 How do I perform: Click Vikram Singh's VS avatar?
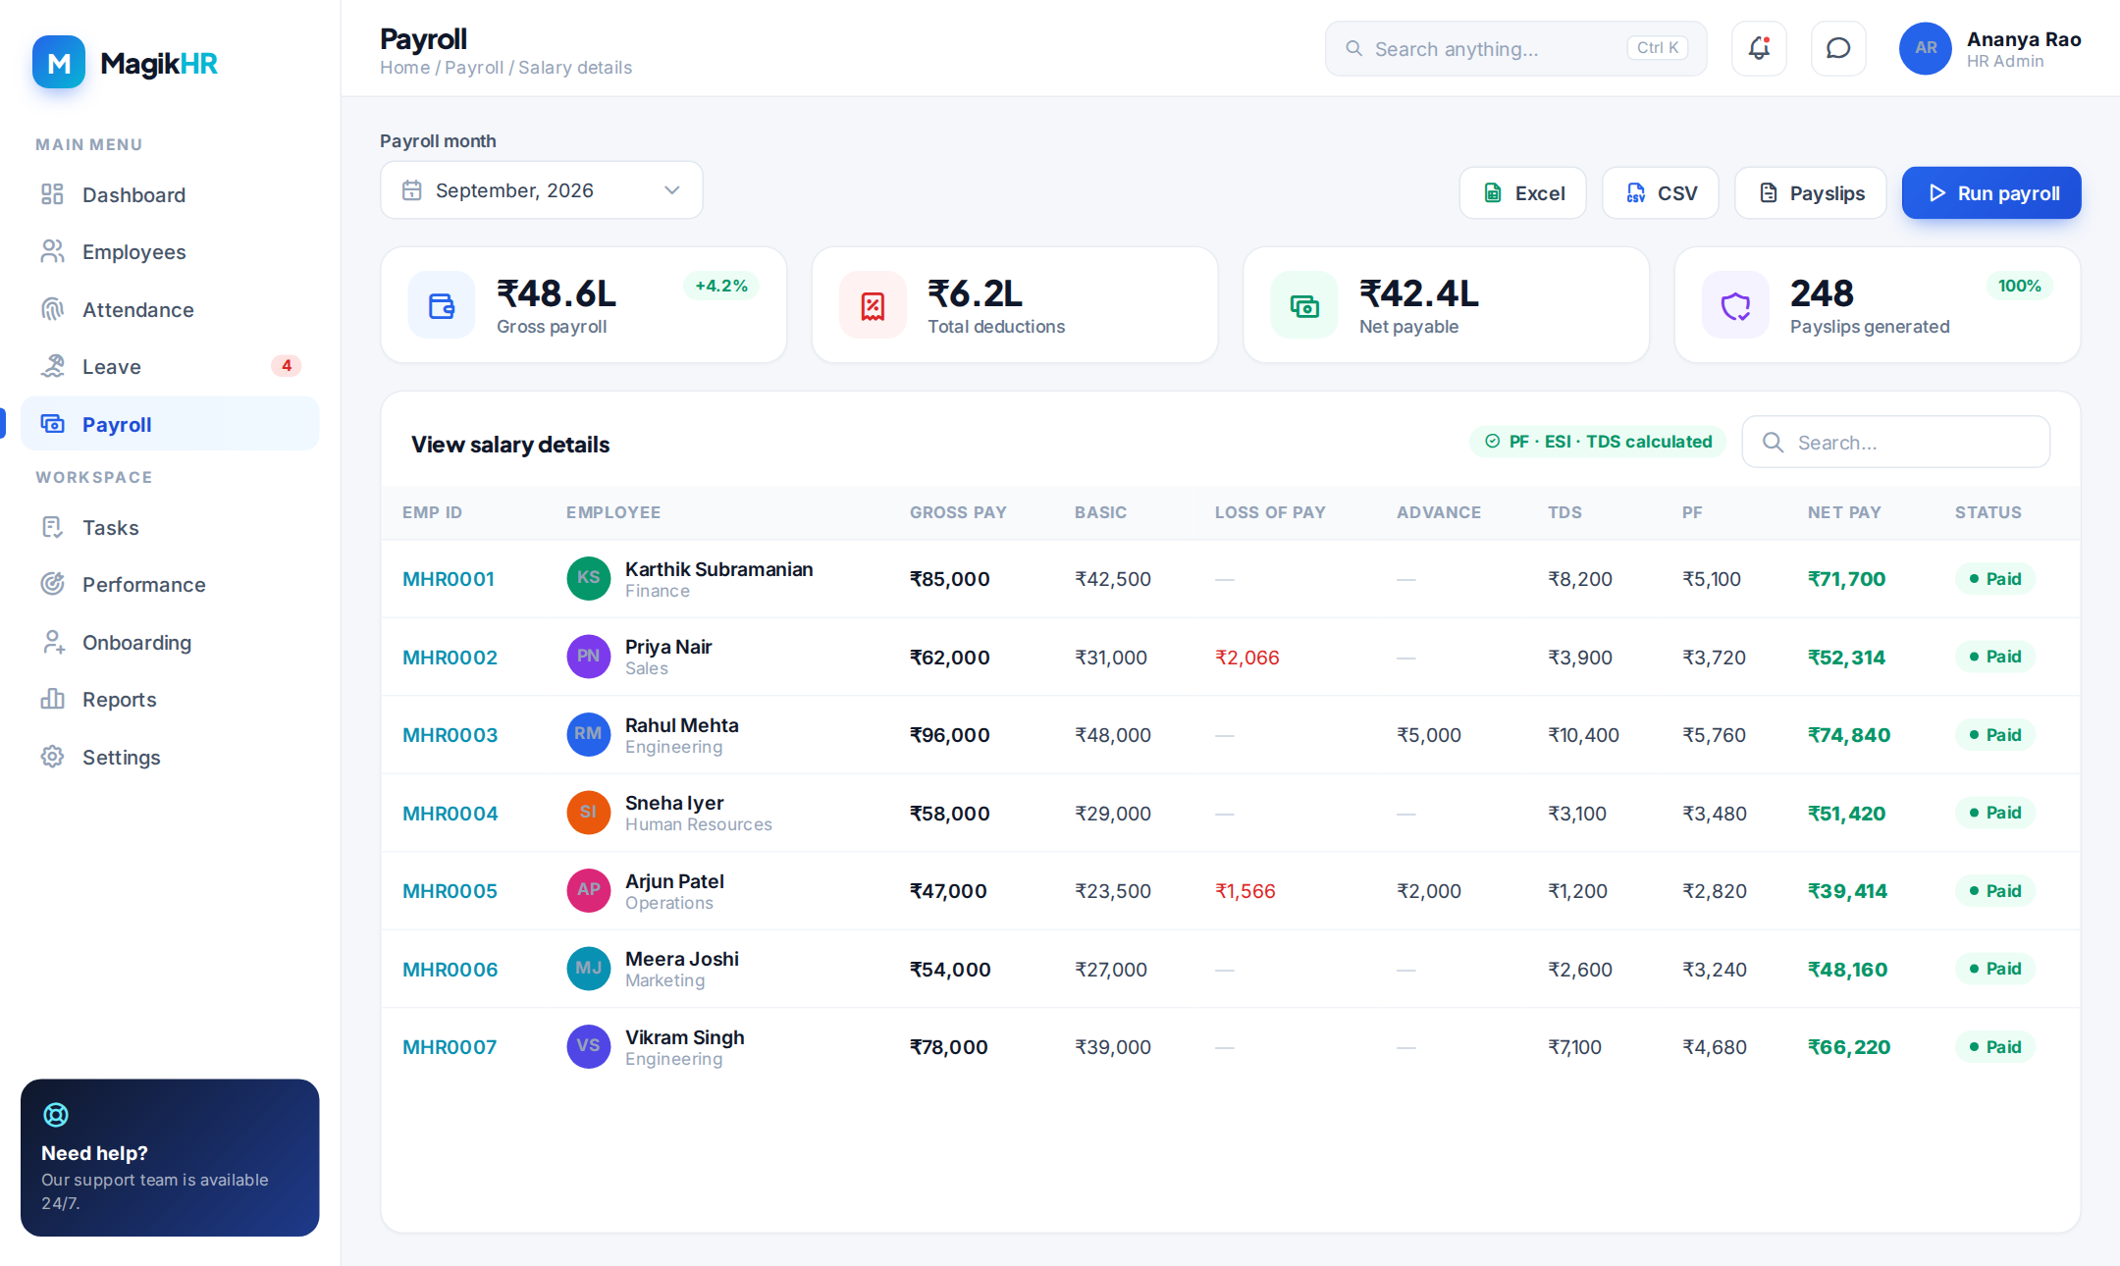[588, 1046]
